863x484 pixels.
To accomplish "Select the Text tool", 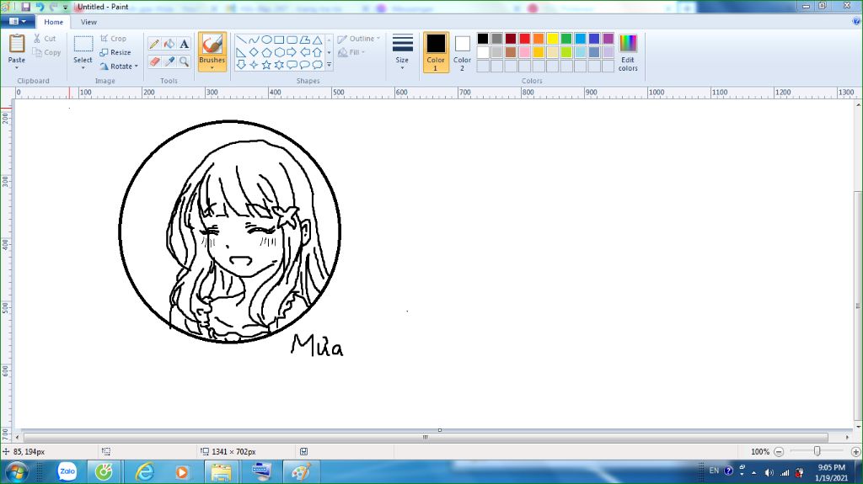I will [x=185, y=44].
